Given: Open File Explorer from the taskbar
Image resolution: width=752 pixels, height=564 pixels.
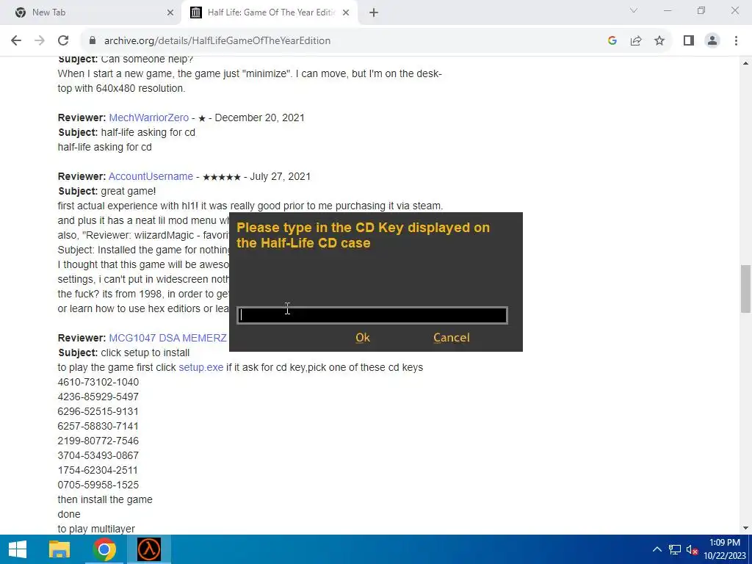Looking at the screenshot, I should (x=59, y=549).
